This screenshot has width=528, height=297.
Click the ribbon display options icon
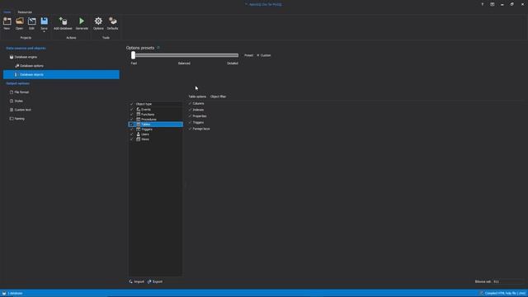point(493,4)
